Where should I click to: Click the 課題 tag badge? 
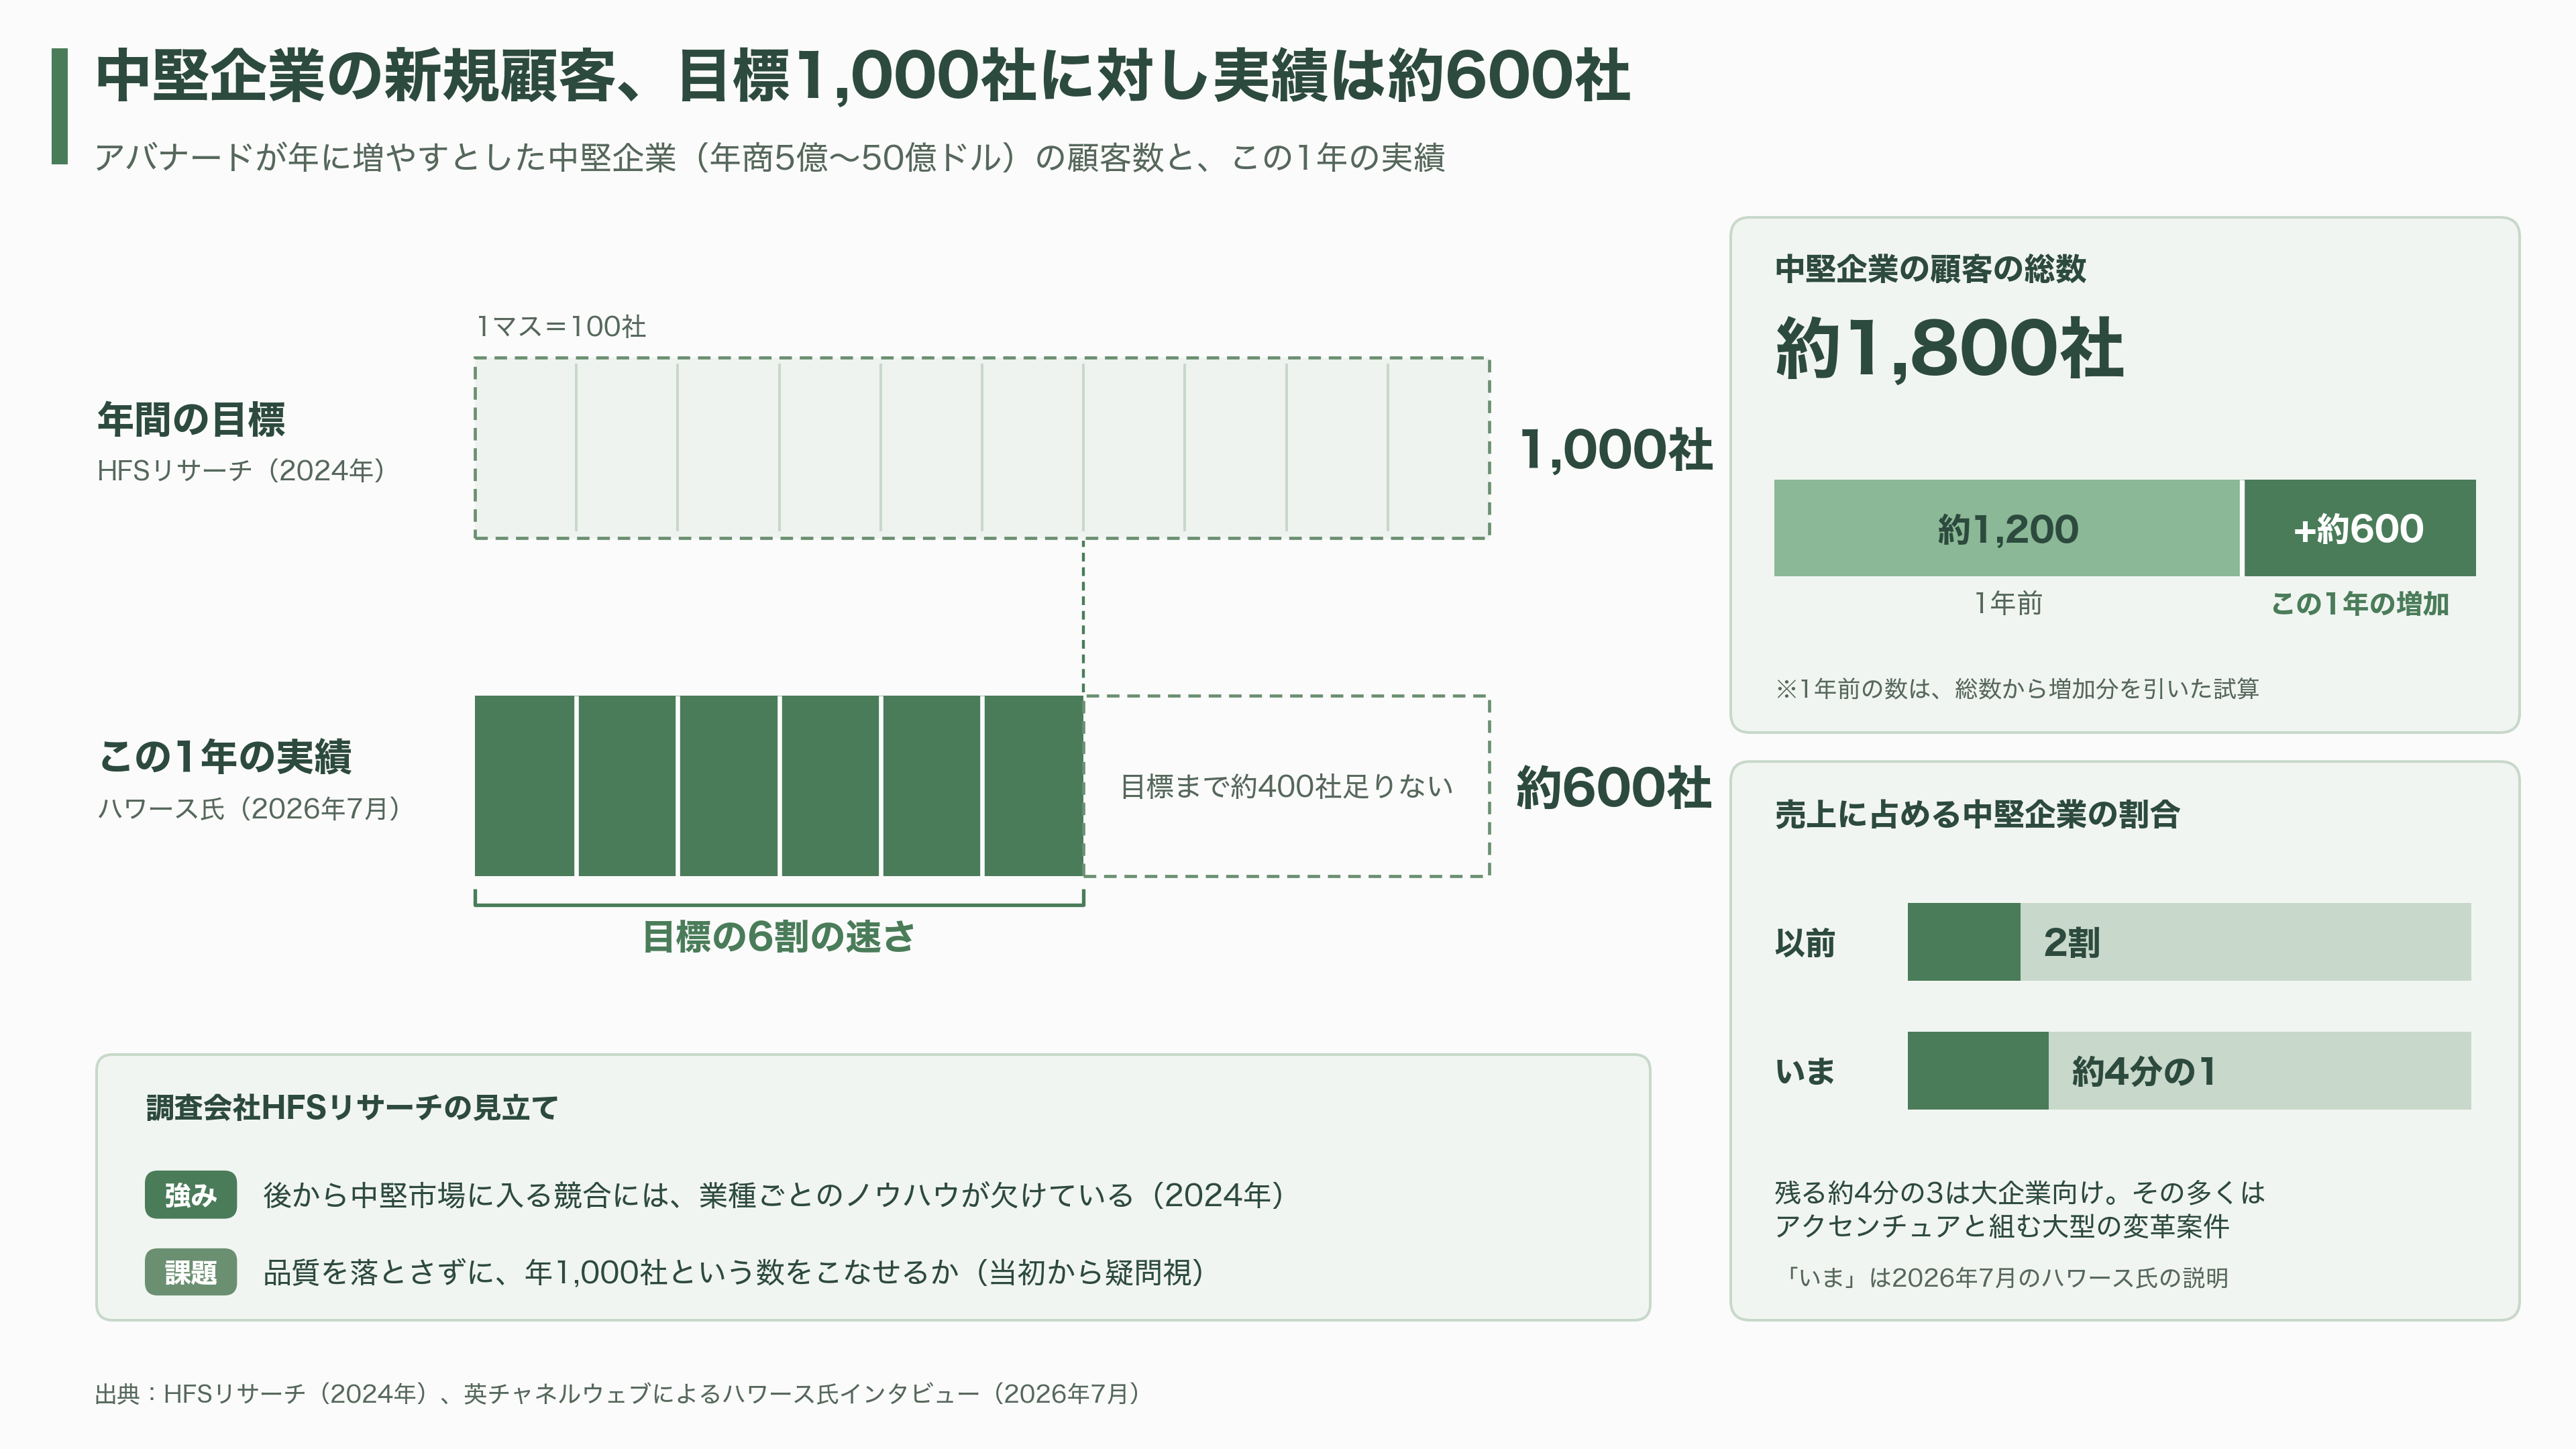(x=190, y=1272)
